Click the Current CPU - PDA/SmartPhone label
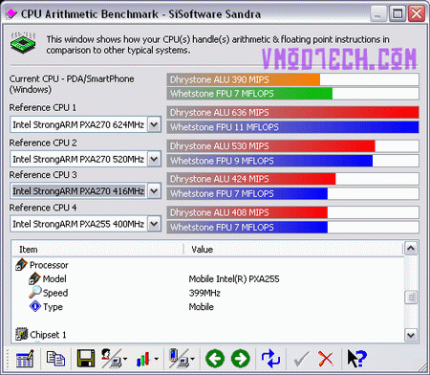 click(72, 84)
